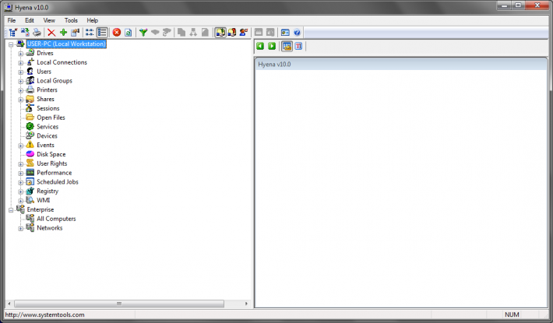
Task: Click the copy documents toolbar icon
Action: (x=181, y=33)
